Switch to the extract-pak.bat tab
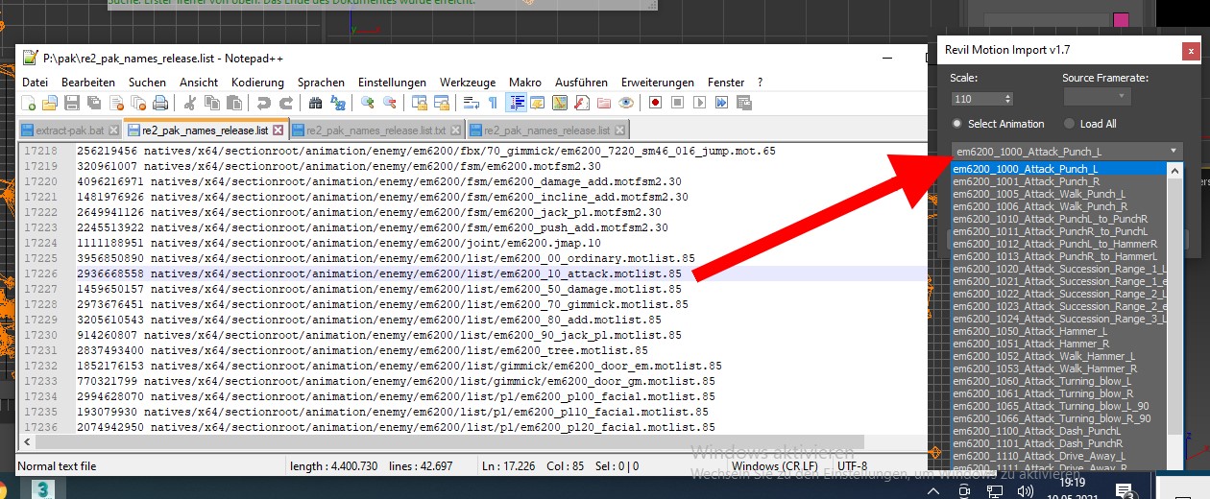The width and height of the screenshot is (1210, 499). coord(70,131)
